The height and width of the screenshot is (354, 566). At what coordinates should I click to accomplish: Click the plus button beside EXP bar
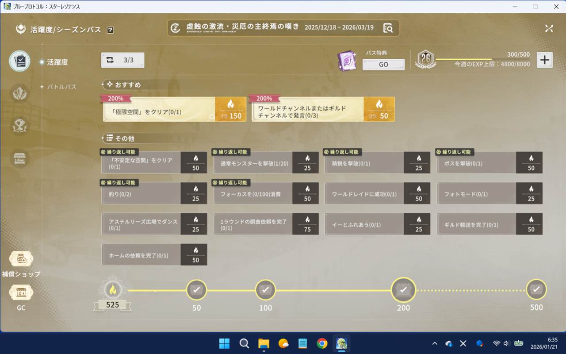click(544, 60)
